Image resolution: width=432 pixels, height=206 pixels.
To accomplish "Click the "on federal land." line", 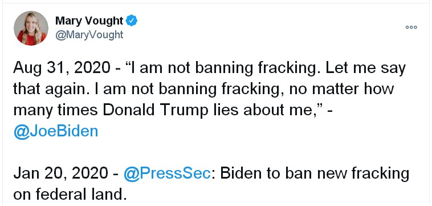I will pyautogui.click(x=70, y=195).
